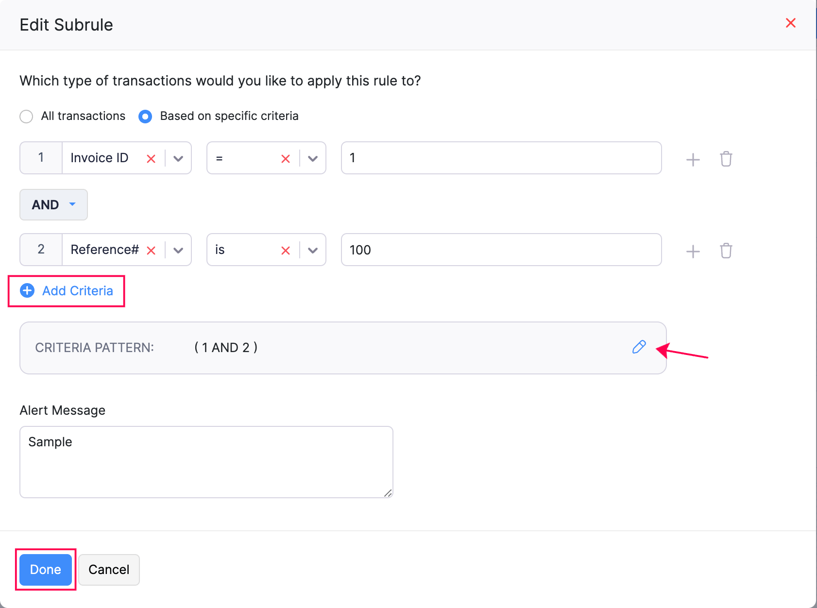Expand the Invoice ID field dropdown

178,159
